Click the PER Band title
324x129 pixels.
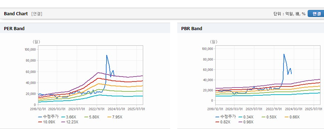[14, 29]
